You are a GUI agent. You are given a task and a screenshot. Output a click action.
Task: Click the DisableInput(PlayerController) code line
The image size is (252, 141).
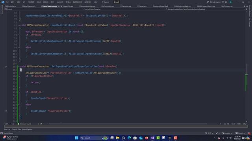tap(51, 111)
